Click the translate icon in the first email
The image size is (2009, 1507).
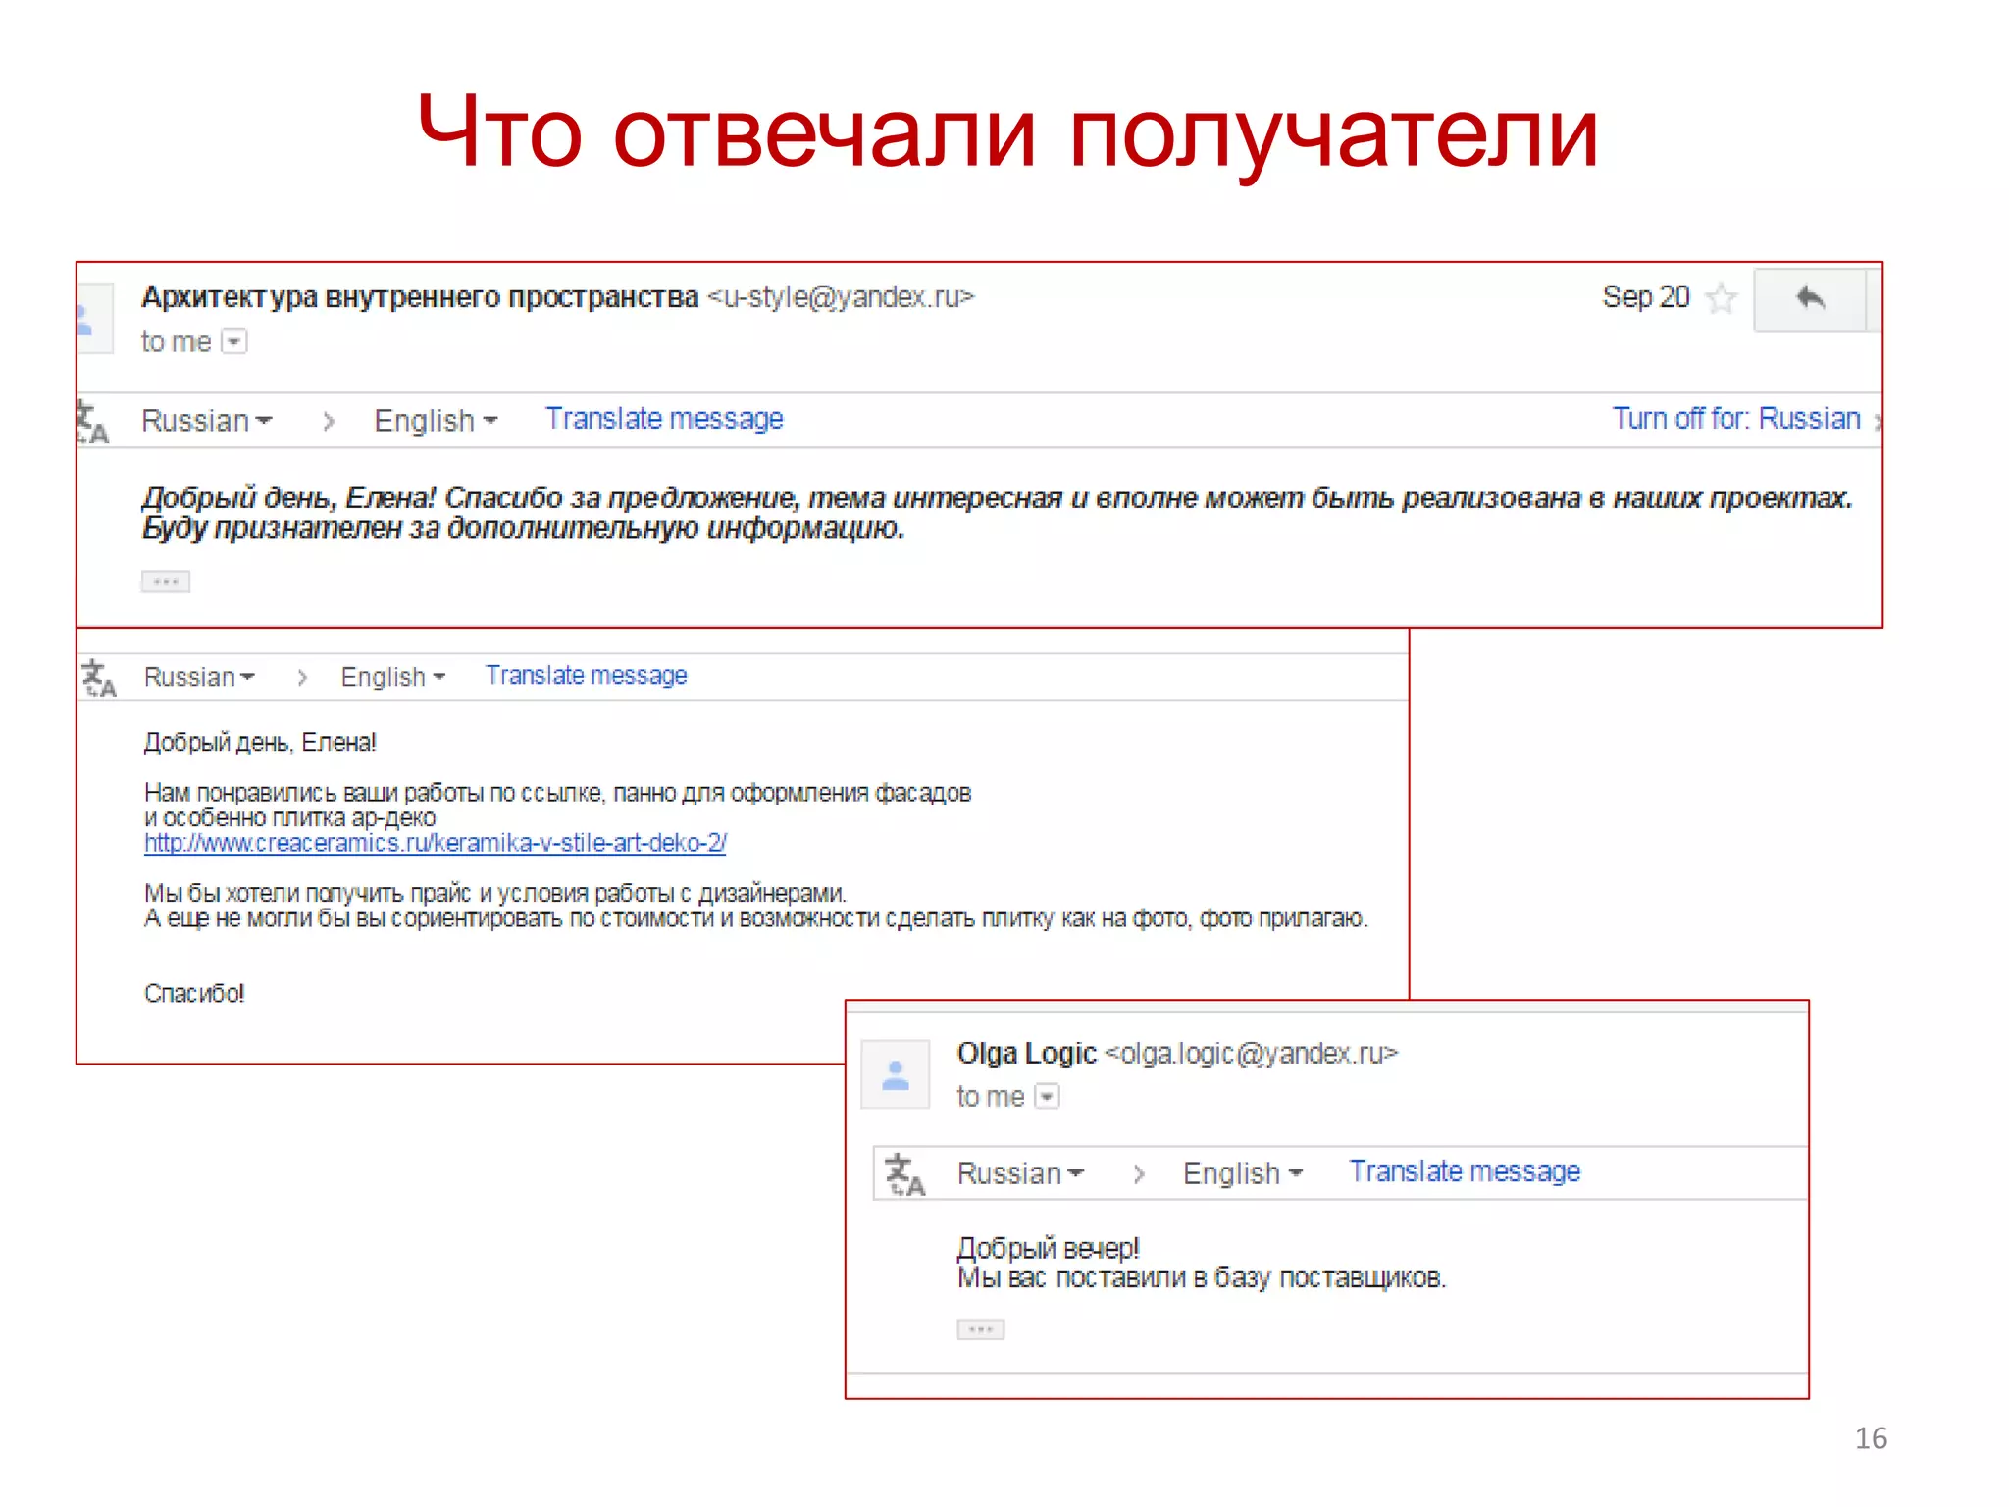pyautogui.click(x=92, y=423)
